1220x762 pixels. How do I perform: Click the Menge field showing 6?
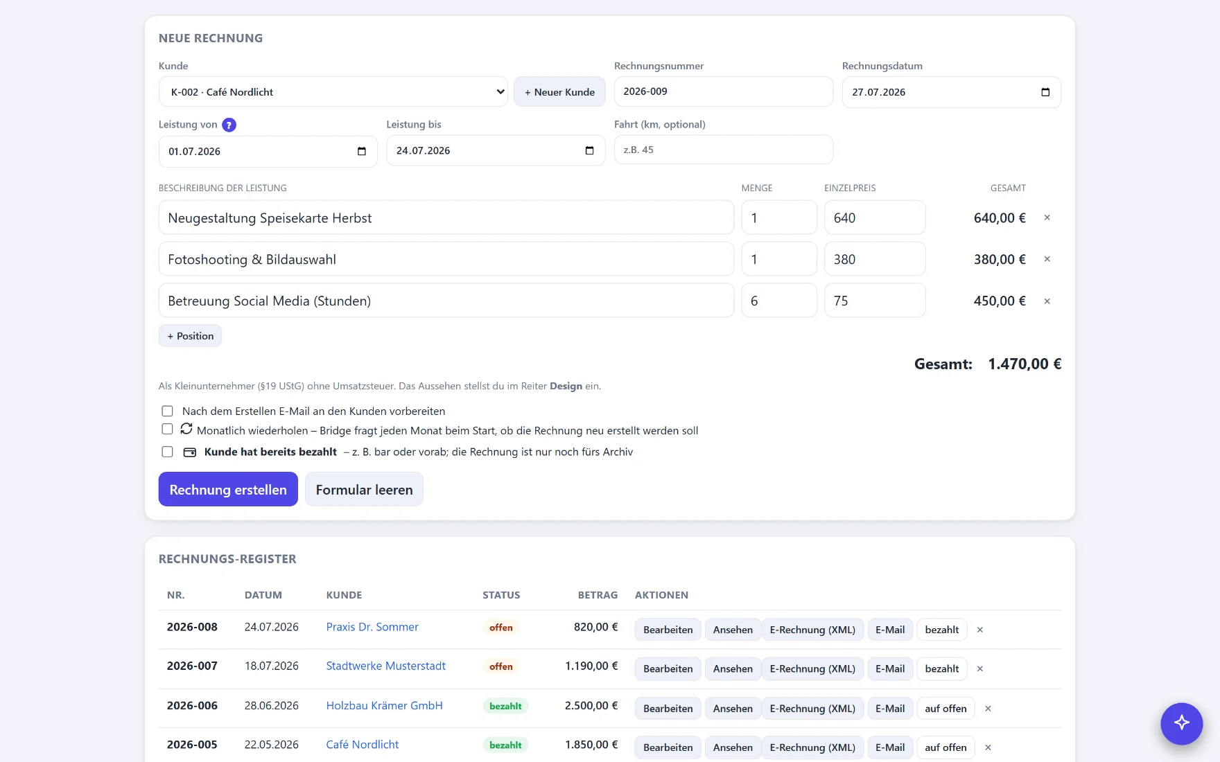tap(779, 301)
